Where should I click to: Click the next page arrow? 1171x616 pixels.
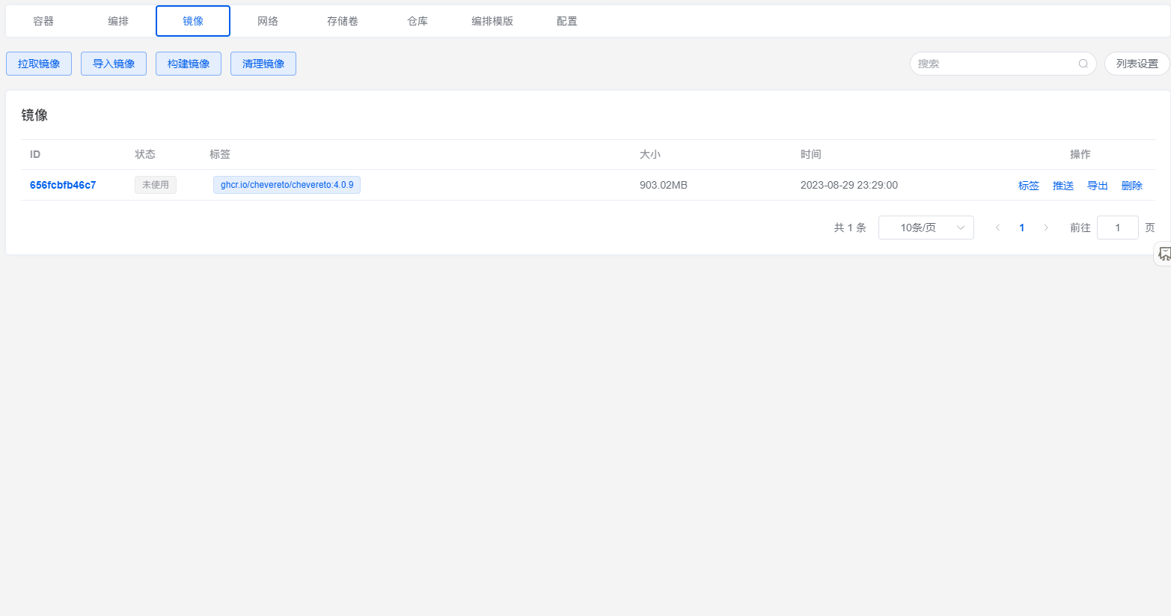1046,228
